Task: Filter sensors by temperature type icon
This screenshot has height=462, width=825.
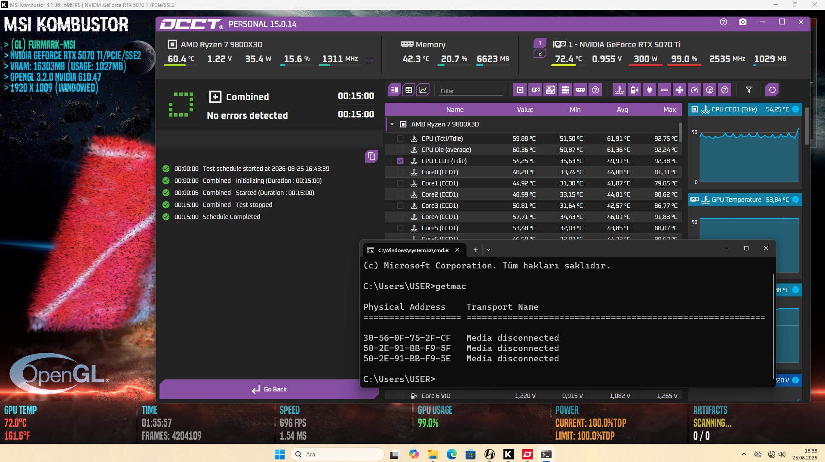Action: coord(620,90)
